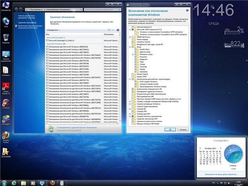Click the Программы breadcrumb in the address bar
The image size is (248, 186).
click(36, 10)
